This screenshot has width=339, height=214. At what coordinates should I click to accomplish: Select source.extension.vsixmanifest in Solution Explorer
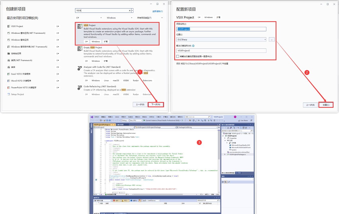pos(238,152)
